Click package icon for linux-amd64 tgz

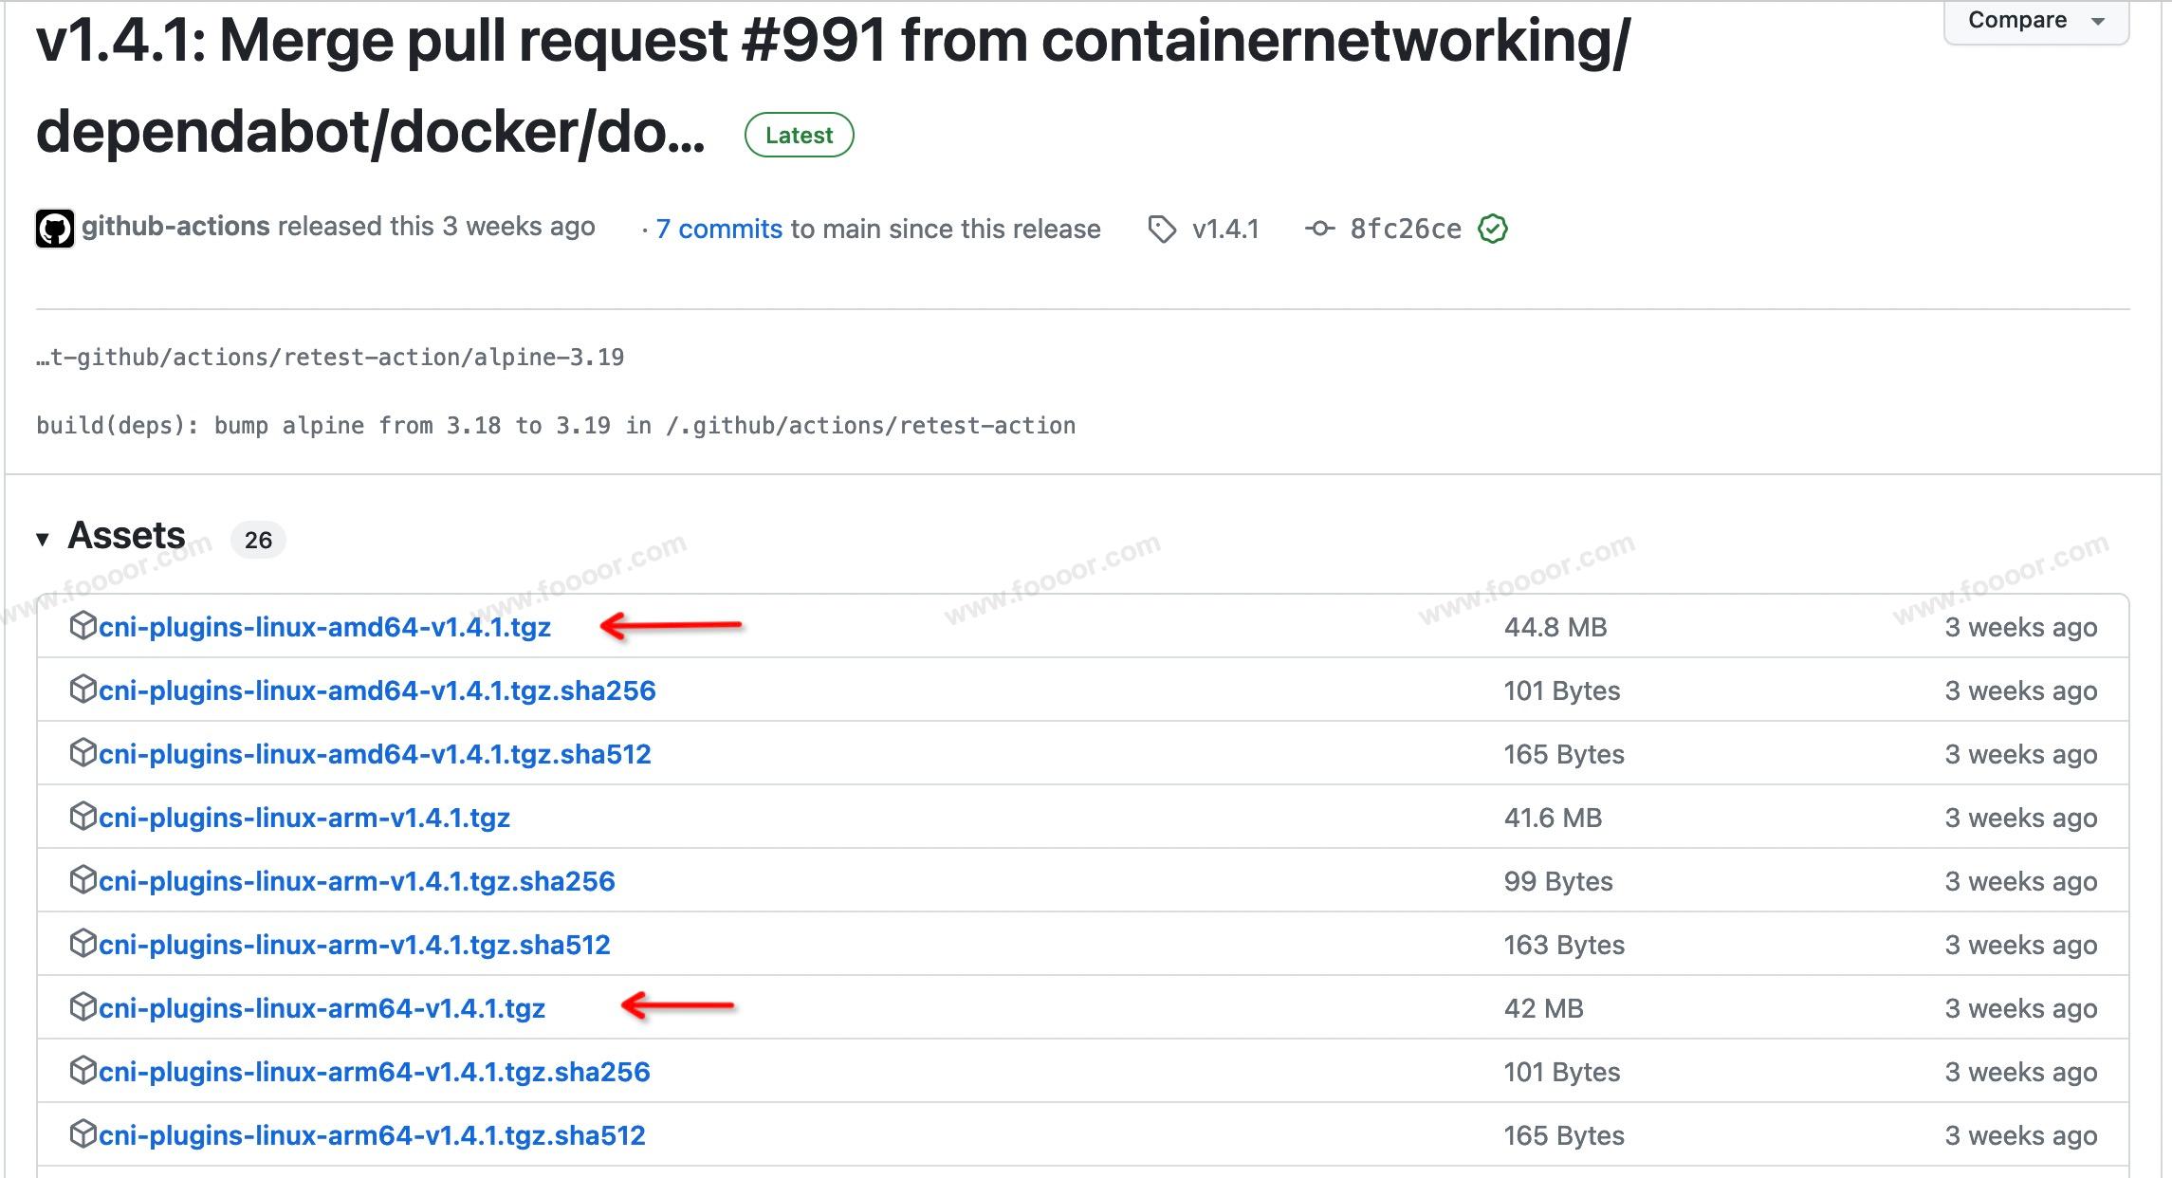click(x=83, y=626)
